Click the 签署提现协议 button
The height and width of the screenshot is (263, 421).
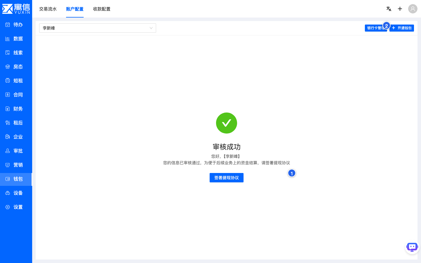(227, 178)
